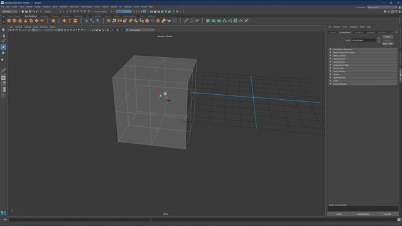Open the Modeling menu set dropdown
402x226 pixels.
pyautogui.click(x=10, y=11)
